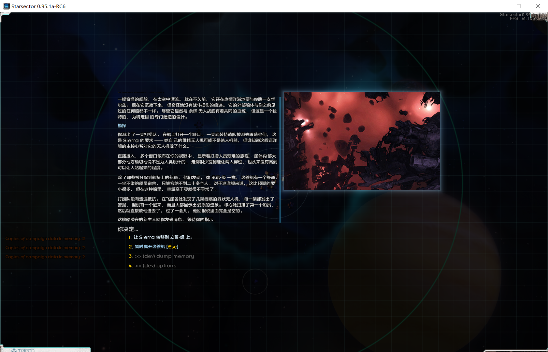Viewport: 548px width, 352px height.
Task: Click the Starsector 0.95.1a-RC6 window title text
Action: point(38,6)
